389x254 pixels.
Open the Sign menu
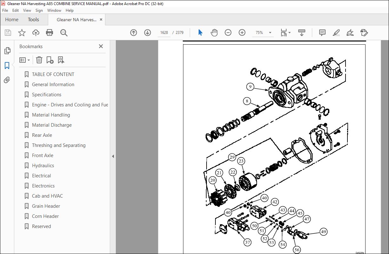pos(39,10)
